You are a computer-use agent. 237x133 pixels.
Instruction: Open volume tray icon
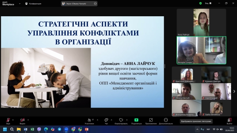tap(218, 129)
